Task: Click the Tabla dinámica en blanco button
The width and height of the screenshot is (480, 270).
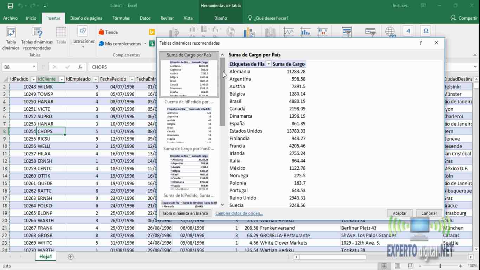Action: click(185, 213)
